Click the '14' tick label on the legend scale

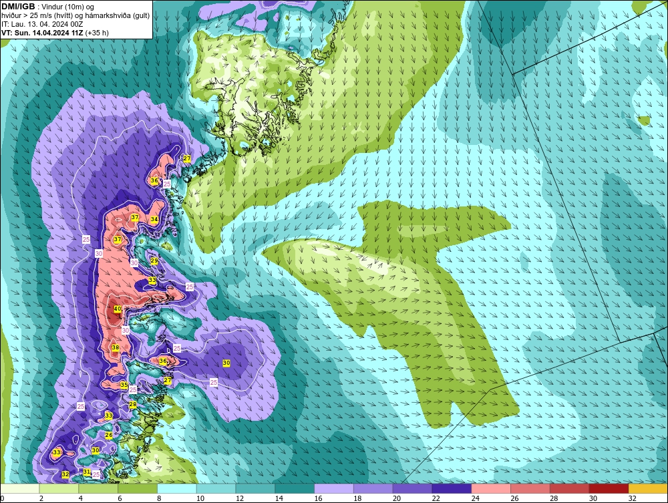279,498
